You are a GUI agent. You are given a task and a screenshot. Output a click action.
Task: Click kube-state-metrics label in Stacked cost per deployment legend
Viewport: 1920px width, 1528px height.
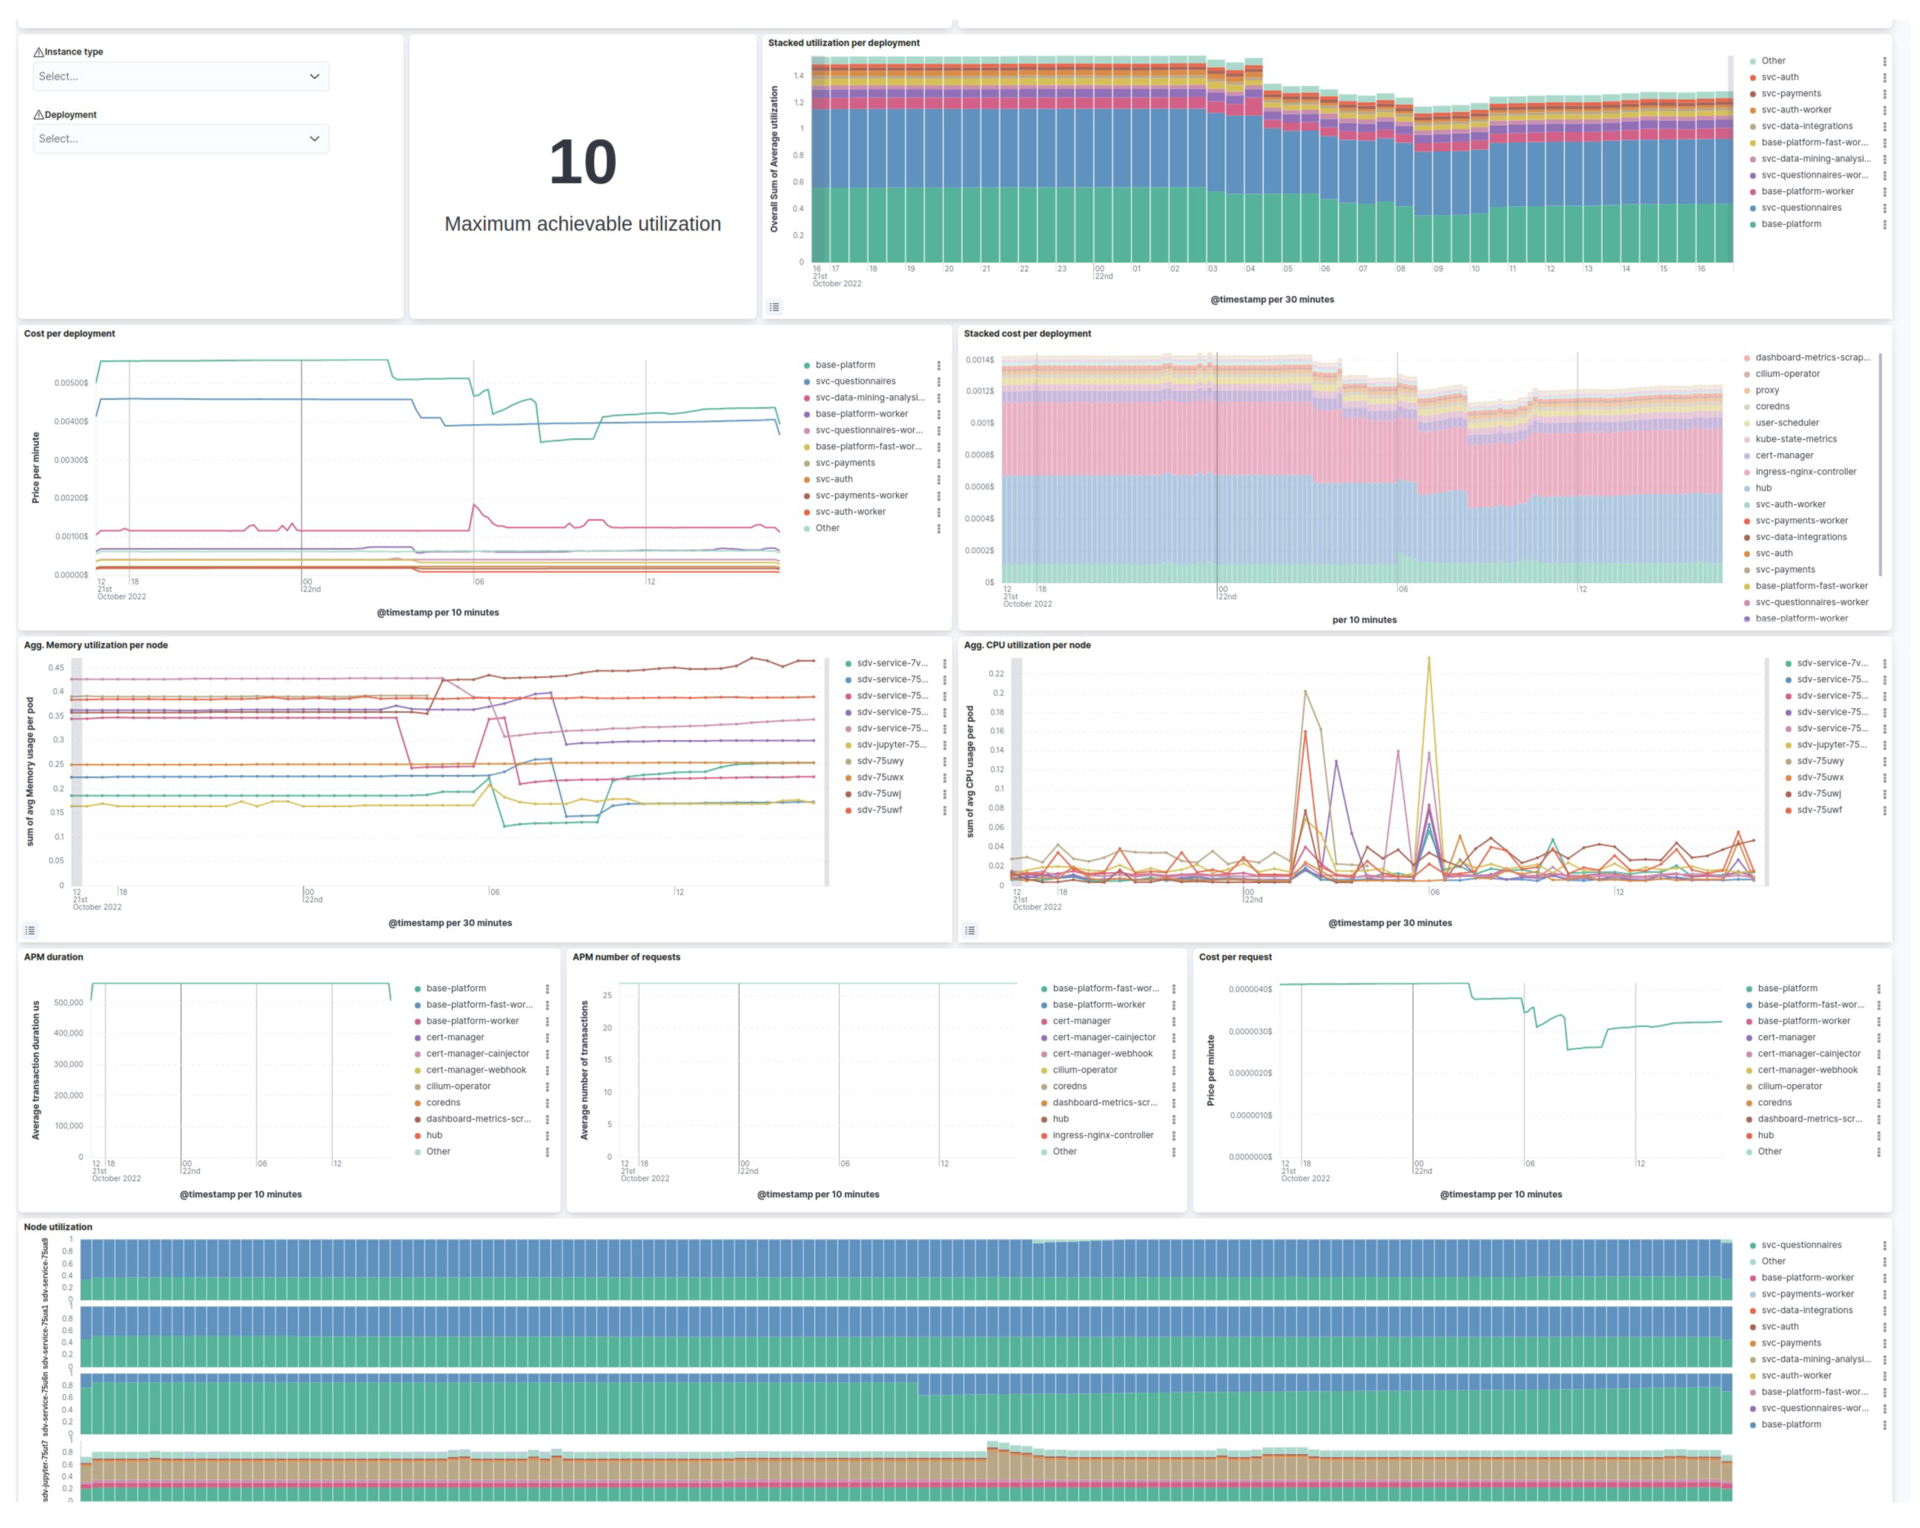coord(1795,439)
